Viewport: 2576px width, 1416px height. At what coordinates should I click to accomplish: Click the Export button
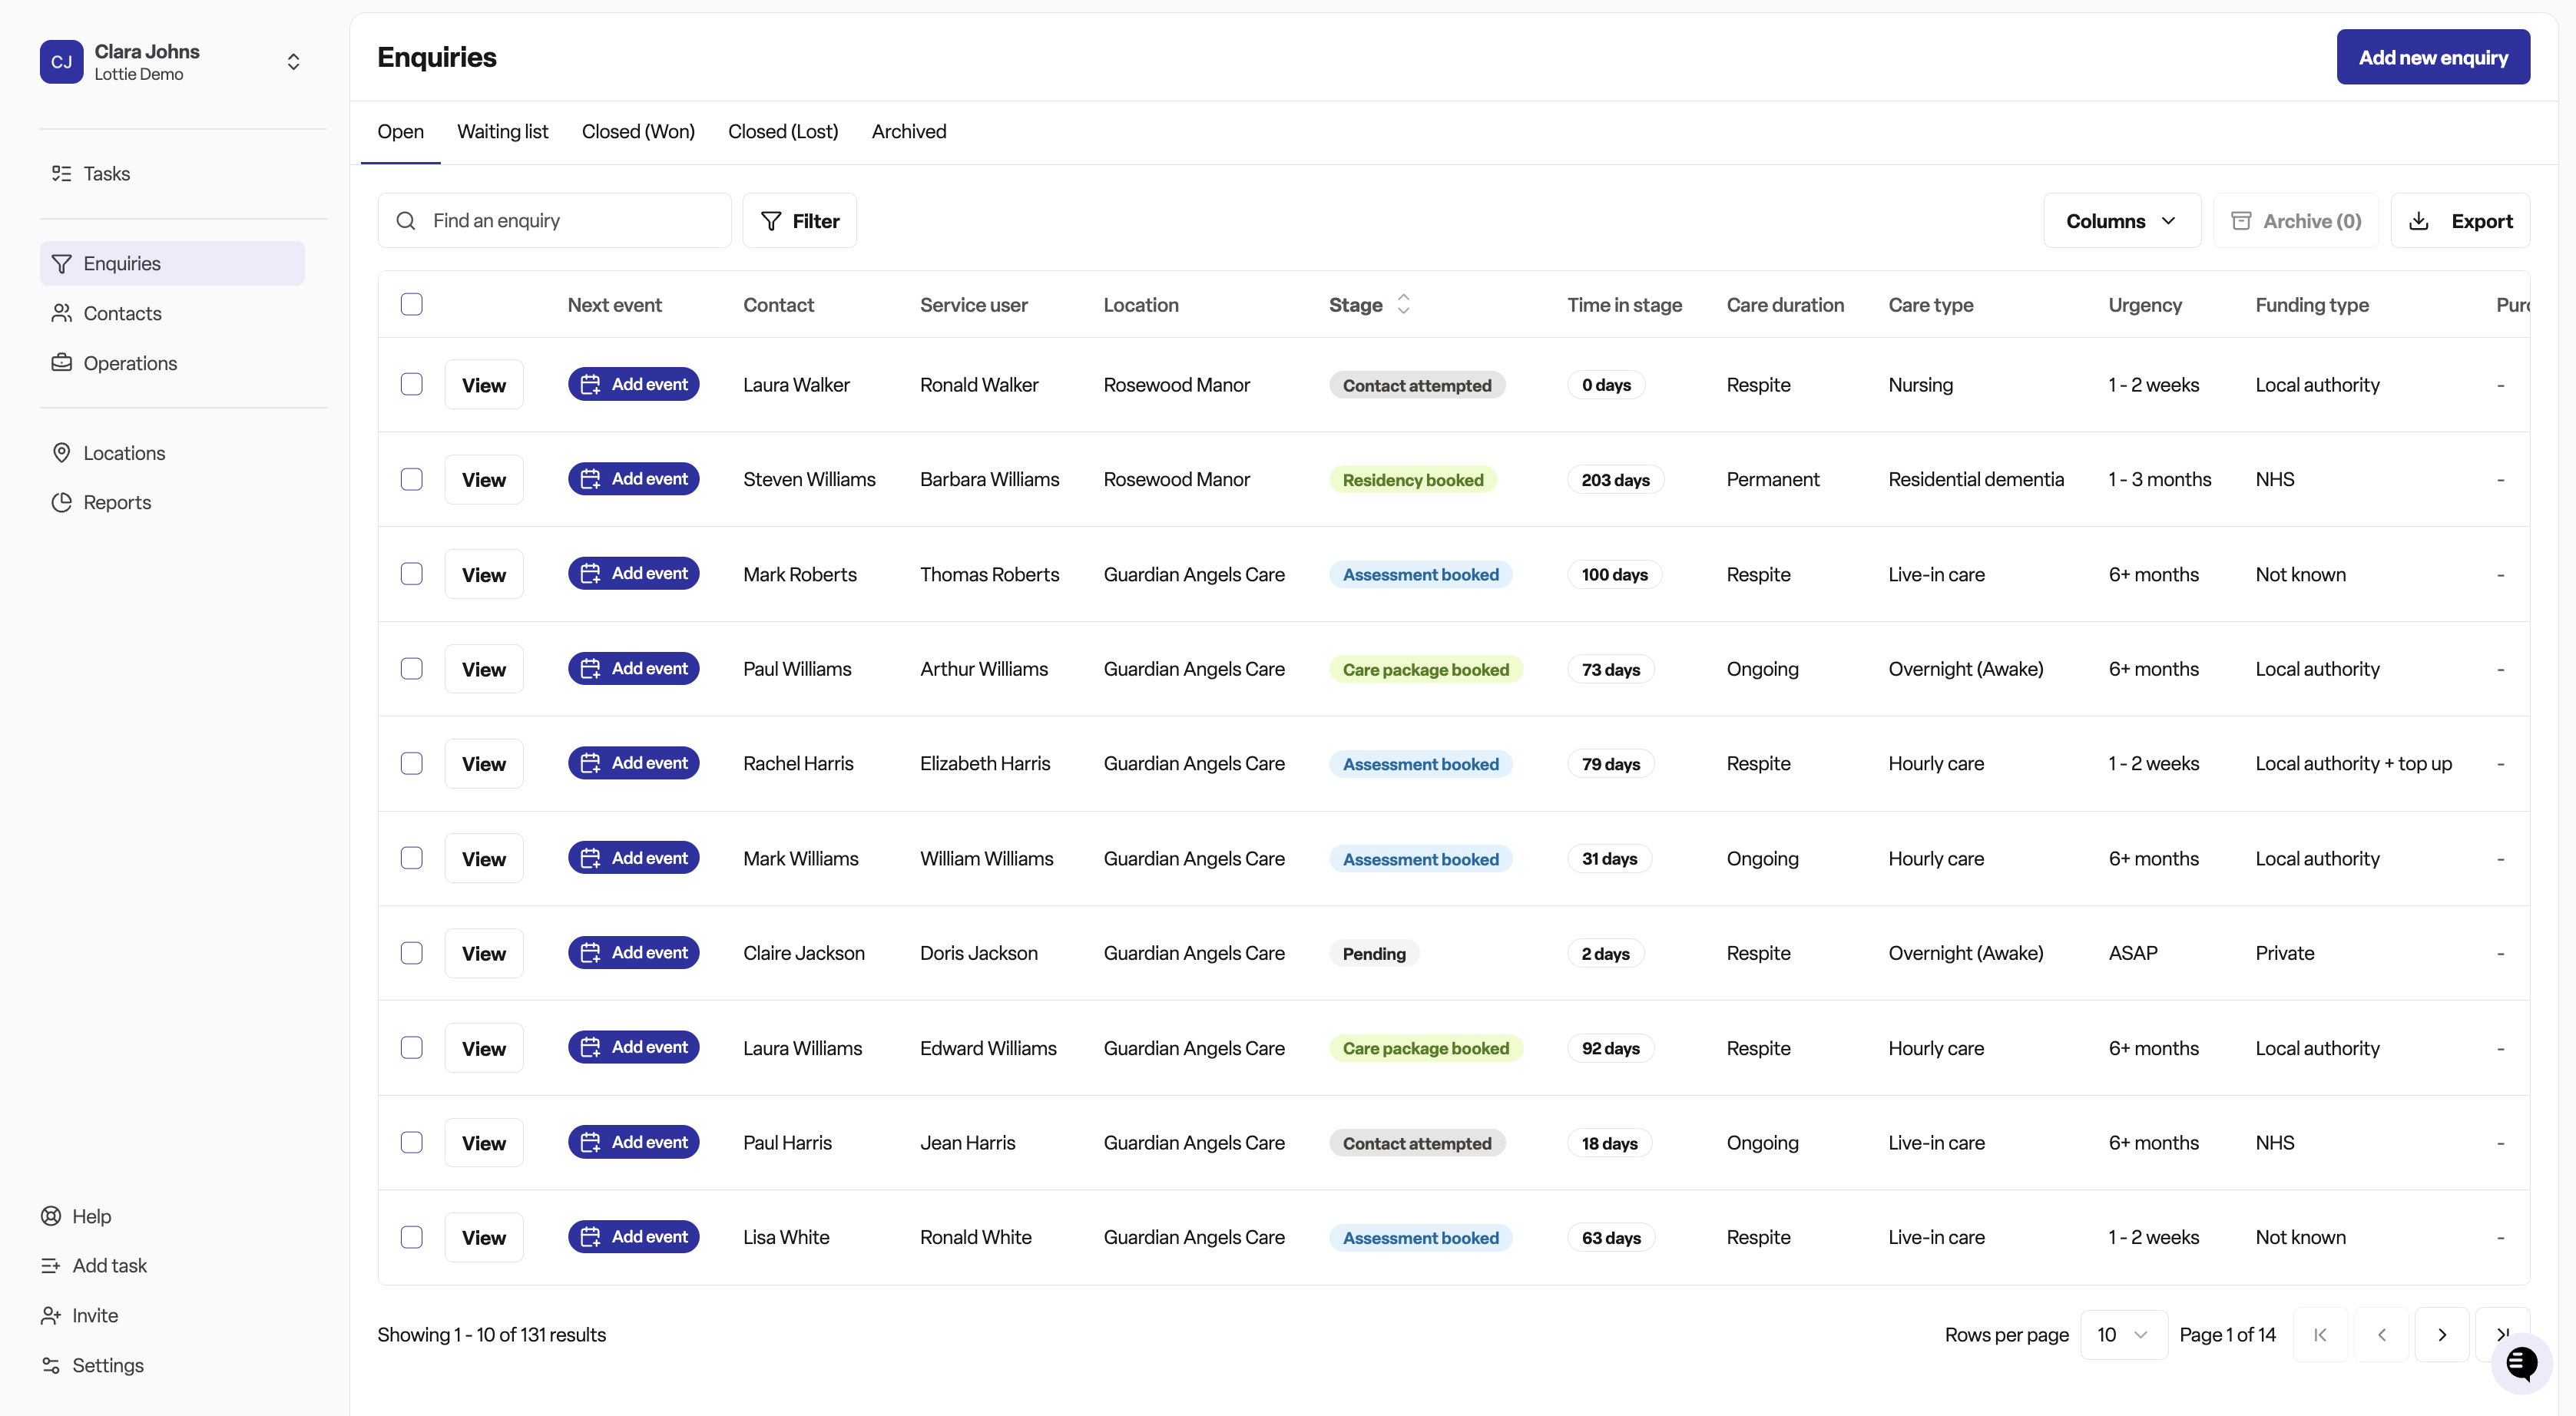click(x=2461, y=221)
